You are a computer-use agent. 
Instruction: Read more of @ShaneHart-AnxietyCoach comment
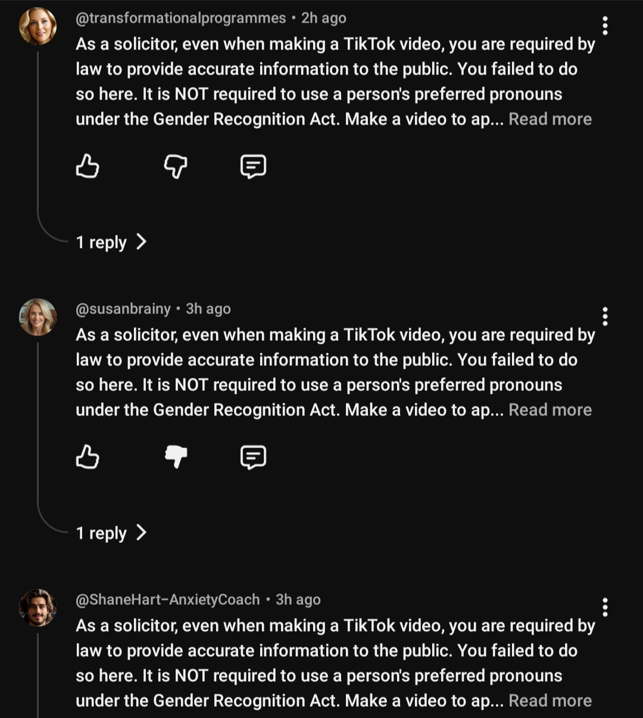coord(550,701)
